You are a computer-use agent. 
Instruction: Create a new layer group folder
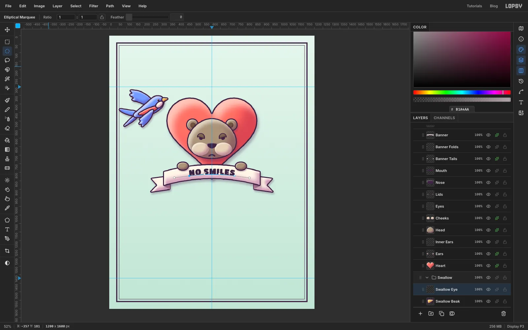431,313
